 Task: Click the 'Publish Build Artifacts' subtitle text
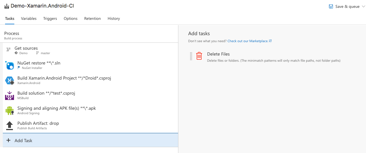point(32,128)
